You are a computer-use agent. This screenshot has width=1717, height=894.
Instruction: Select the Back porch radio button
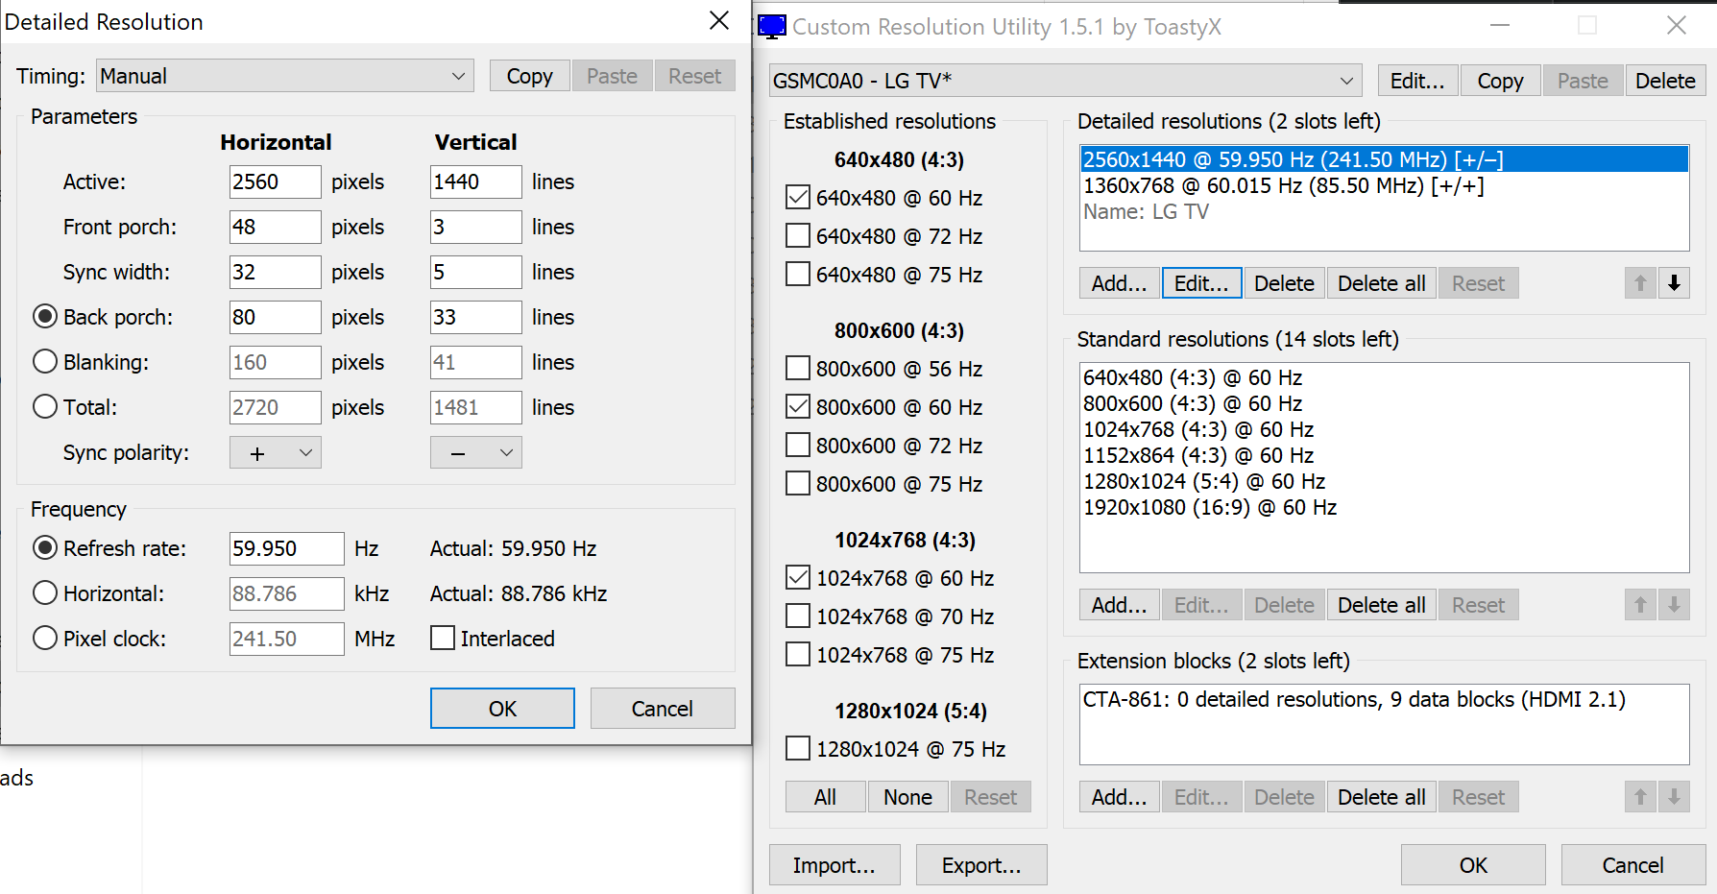click(45, 317)
